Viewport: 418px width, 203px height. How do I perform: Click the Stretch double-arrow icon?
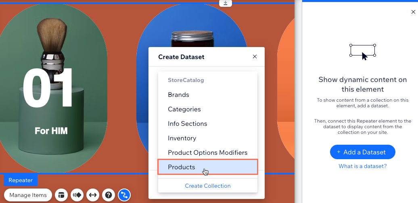coord(93,195)
